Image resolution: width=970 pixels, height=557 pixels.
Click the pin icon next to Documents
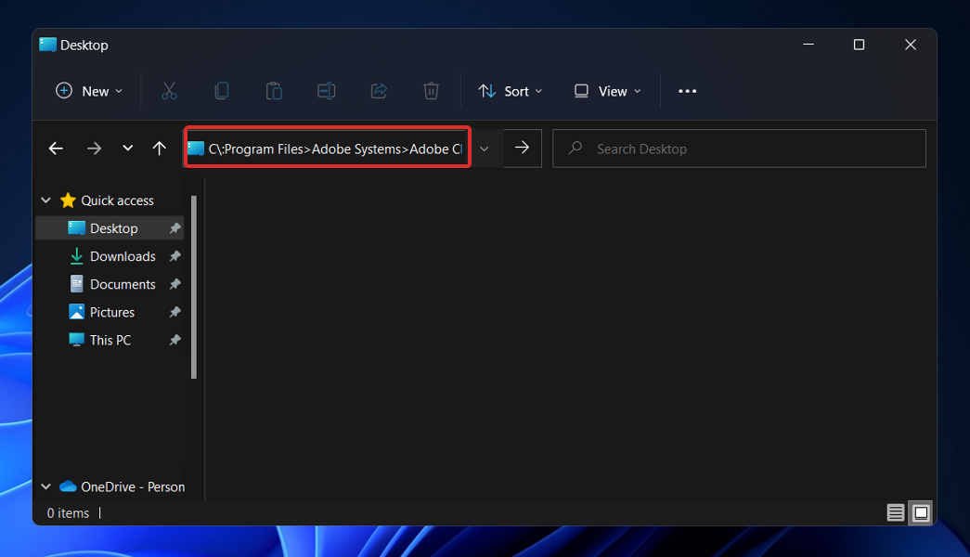tap(175, 284)
